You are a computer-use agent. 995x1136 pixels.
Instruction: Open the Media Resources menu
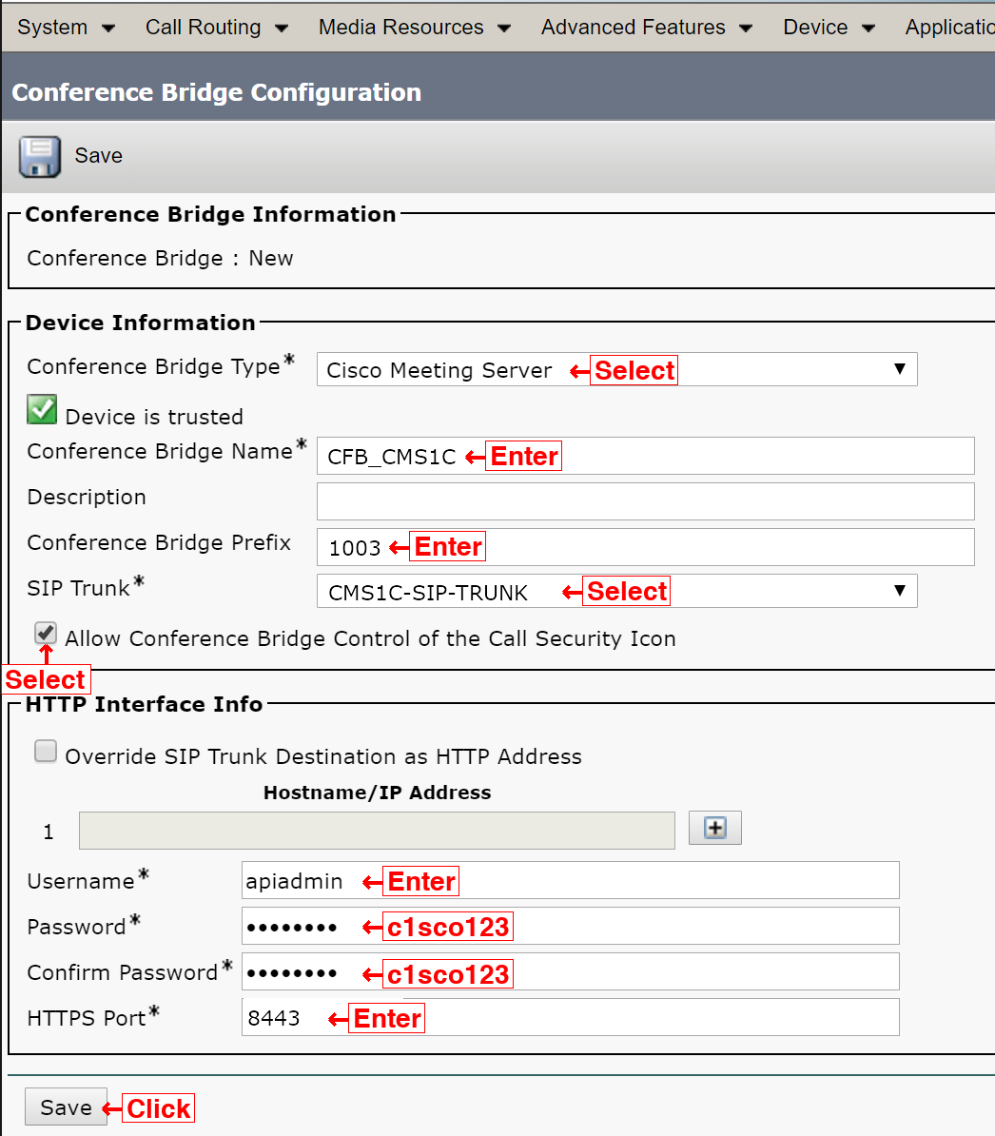(x=414, y=28)
